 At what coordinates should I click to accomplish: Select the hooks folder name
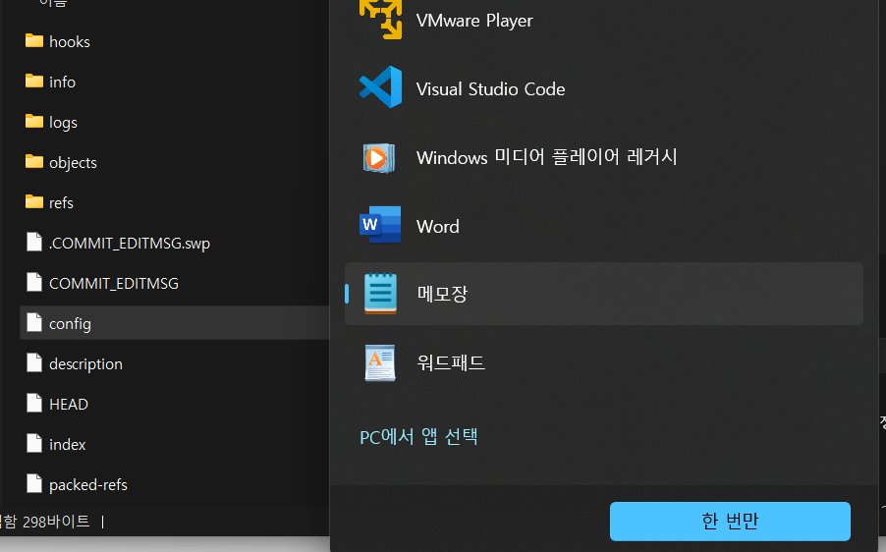(70, 42)
